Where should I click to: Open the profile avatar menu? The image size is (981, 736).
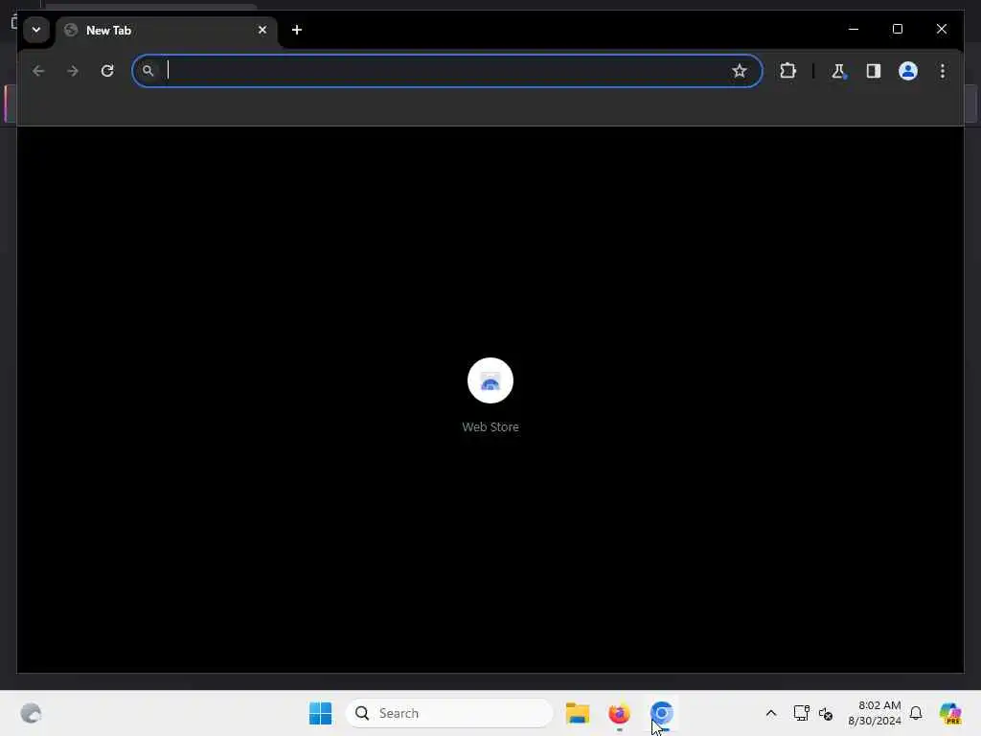pos(908,71)
